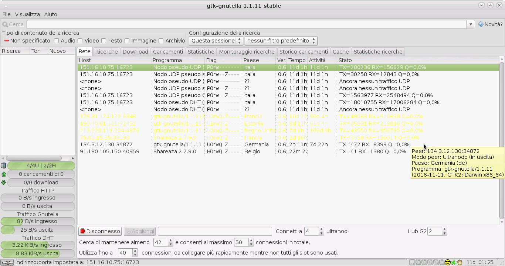Click the connections server icon in sidebar
Screen dimensions: 505x266
(4, 166)
